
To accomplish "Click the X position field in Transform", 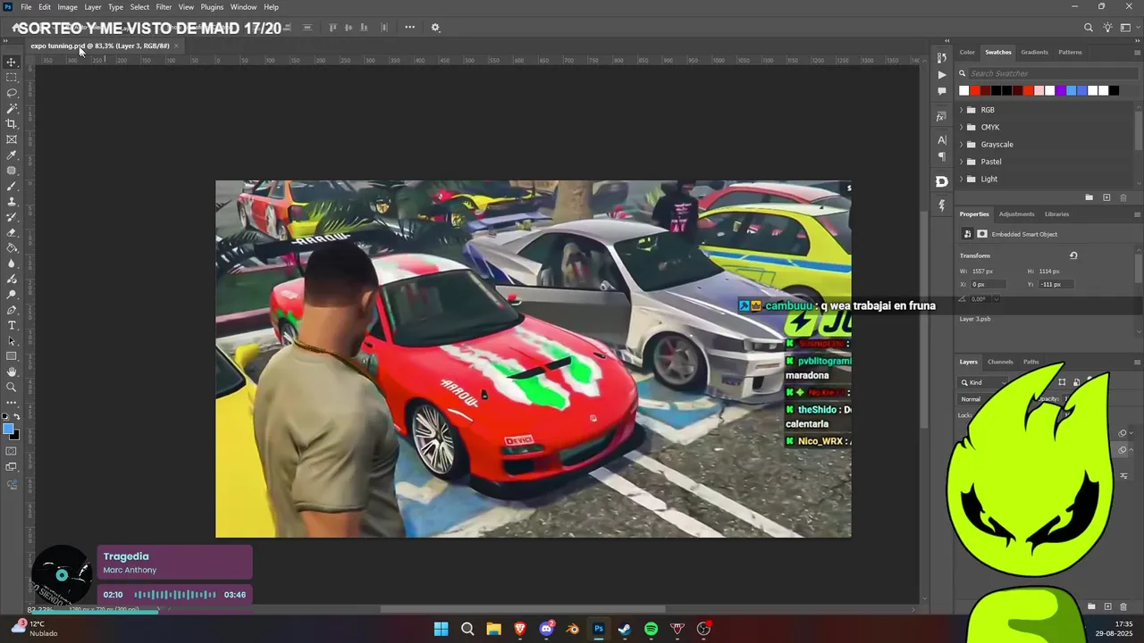I will click(x=989, y=284).
